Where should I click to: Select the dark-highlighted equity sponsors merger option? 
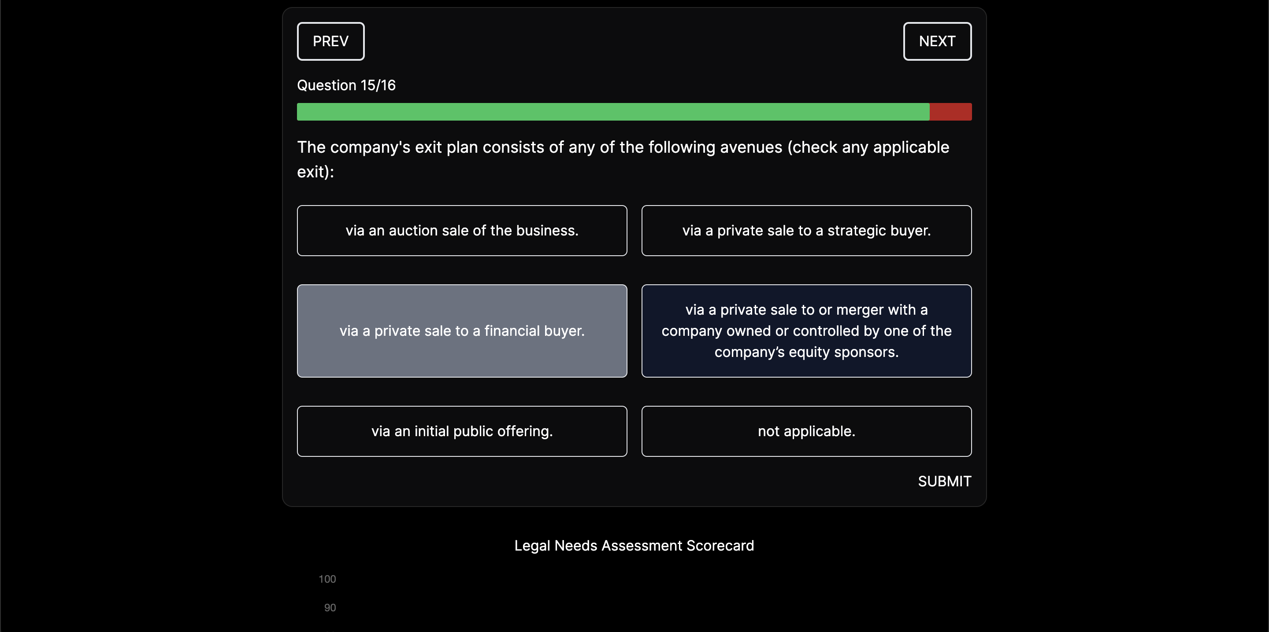(x=806, y=331)
